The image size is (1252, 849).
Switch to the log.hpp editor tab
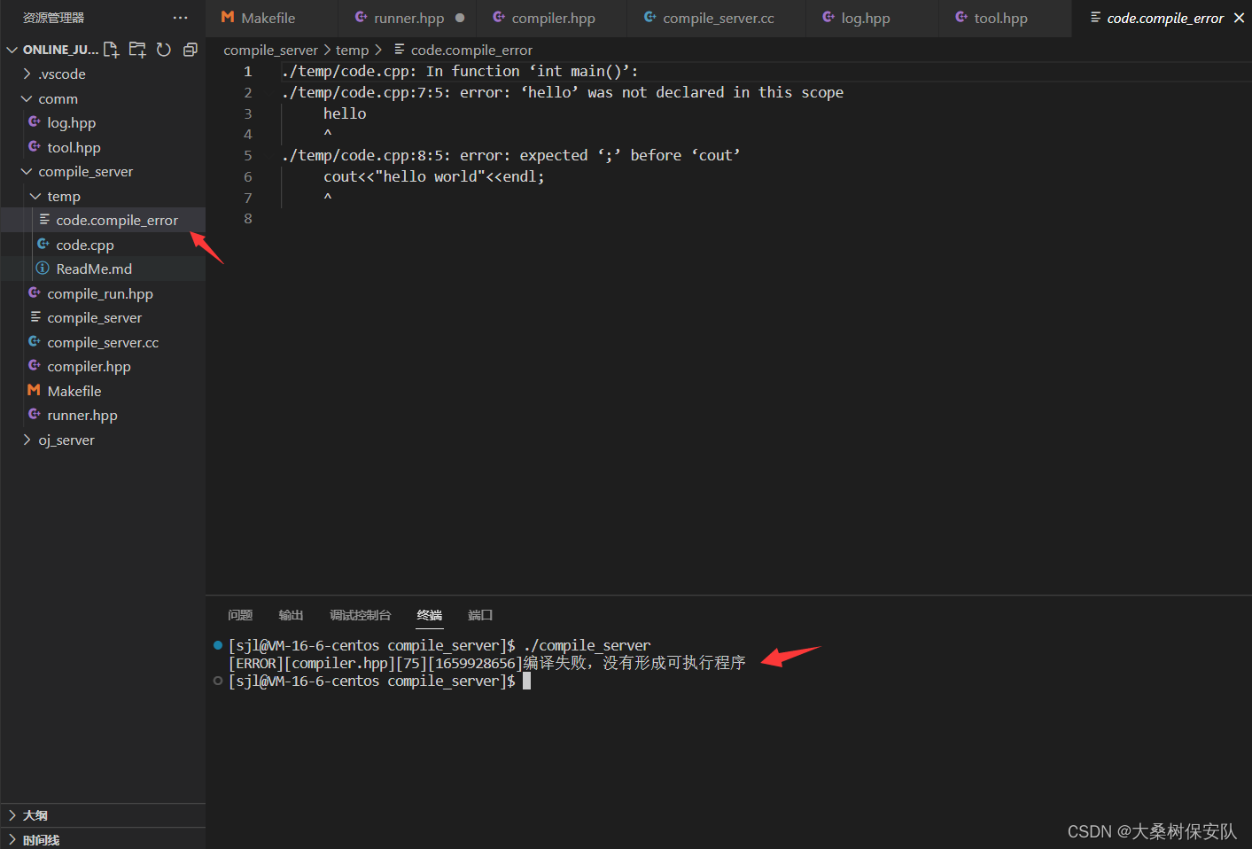872,18
